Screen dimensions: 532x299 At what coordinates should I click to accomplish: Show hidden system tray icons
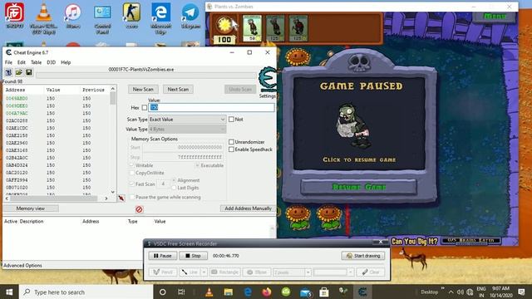click(451, 292)
